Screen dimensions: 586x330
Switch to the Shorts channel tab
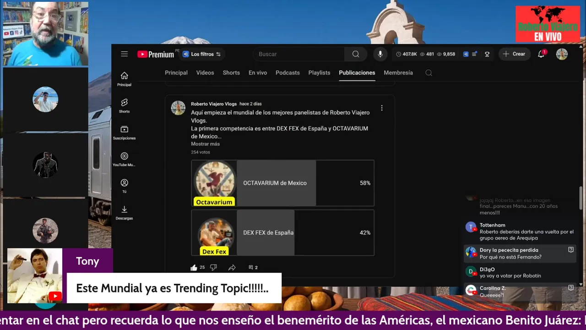tap(231, 72)
